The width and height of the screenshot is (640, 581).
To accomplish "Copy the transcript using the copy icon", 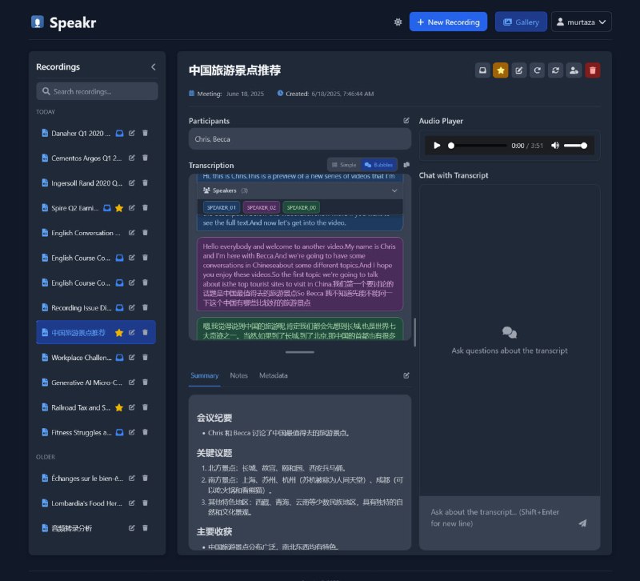I will click(x=407, y=164).
